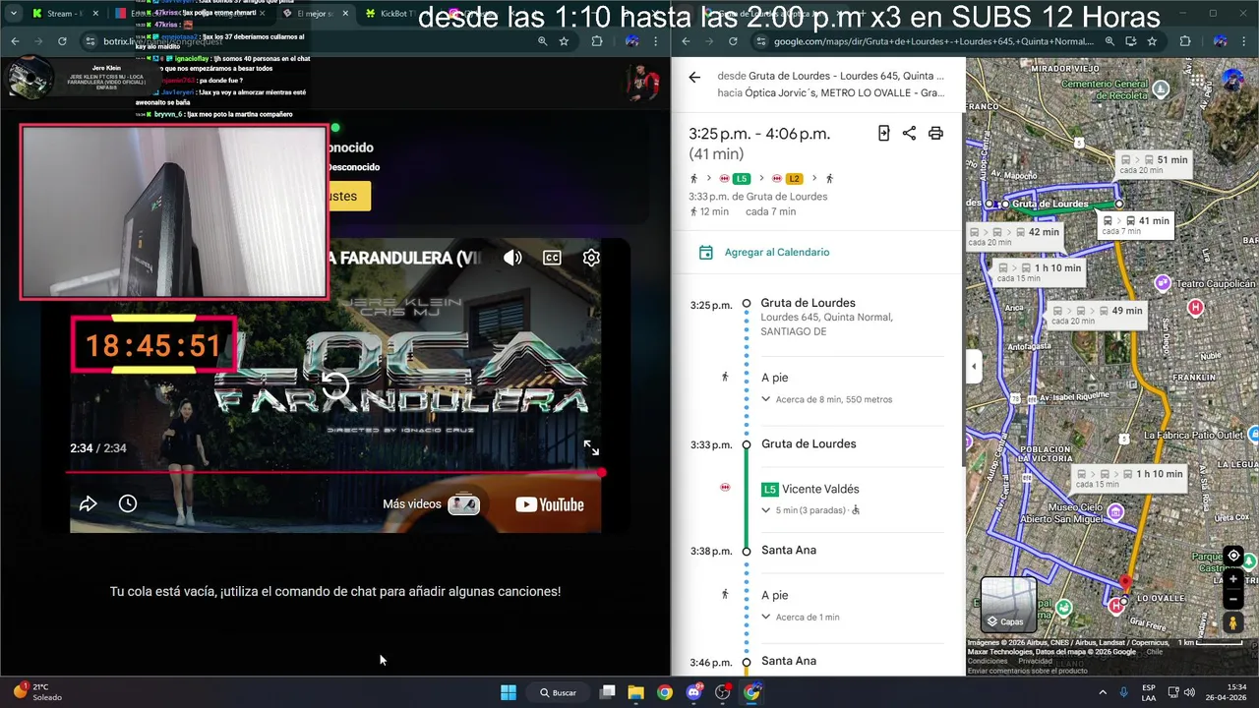Click the Watch later clock icon
This screenshot has height=708, width=1259.
point(128,503)
